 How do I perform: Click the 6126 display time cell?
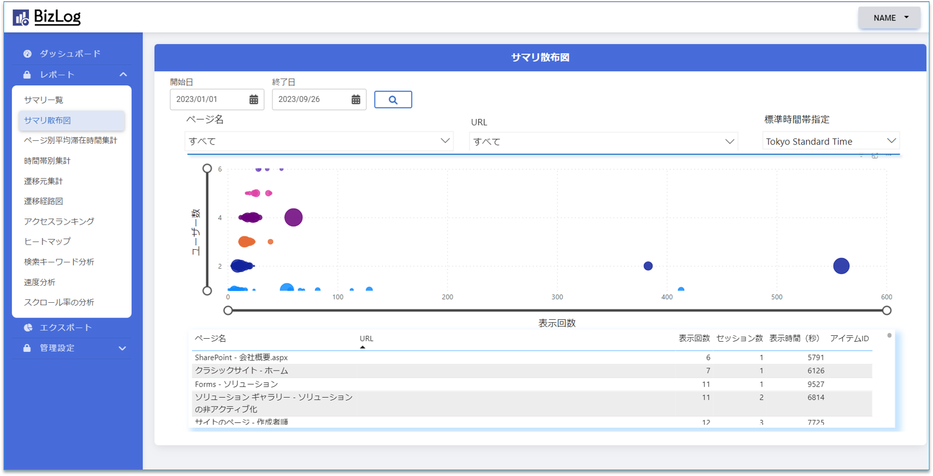[x=816, y=371]
